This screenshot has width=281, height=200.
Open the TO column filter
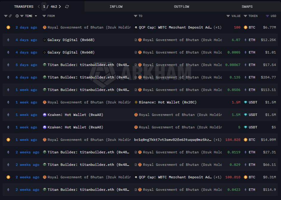135,16
